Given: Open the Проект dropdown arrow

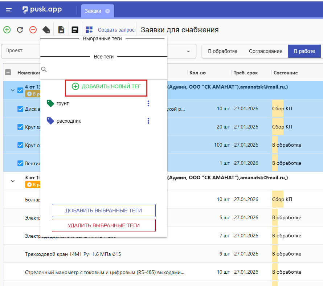Looking at the screenshot, I should point(188,51).
